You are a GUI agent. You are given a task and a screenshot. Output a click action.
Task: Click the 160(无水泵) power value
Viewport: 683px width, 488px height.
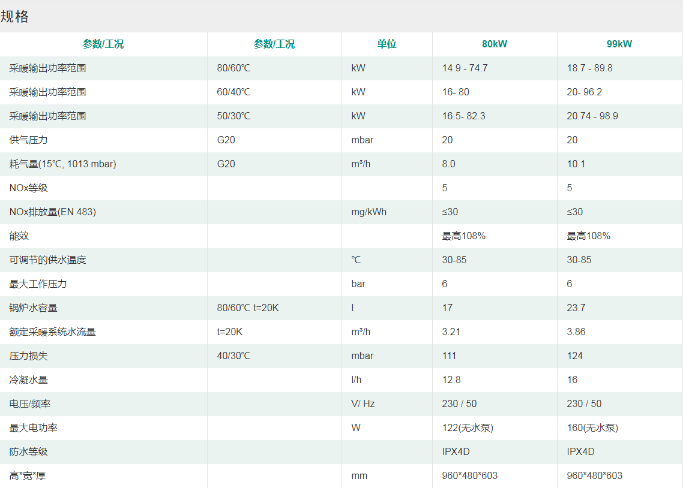tap(592, 427)
